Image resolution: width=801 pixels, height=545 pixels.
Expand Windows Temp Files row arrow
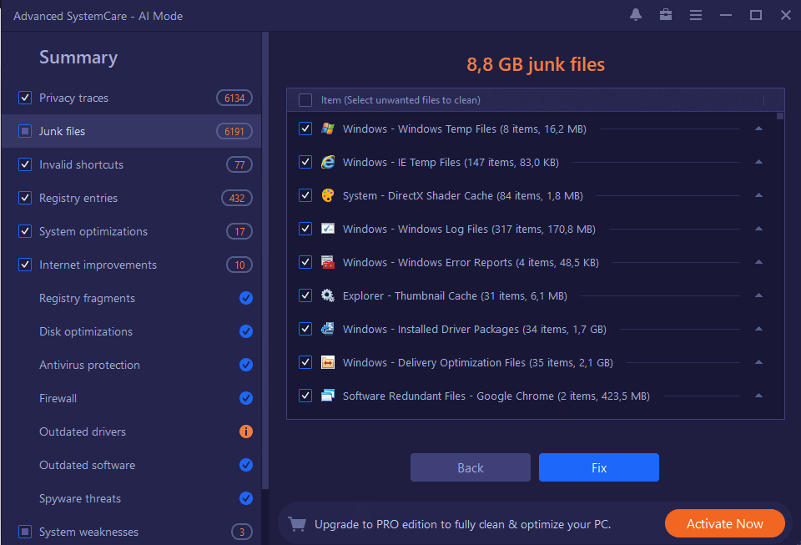[758, 129]
